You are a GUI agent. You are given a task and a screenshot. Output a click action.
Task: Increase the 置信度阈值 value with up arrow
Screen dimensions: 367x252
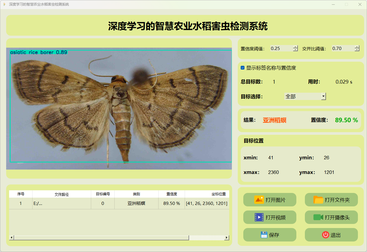tap(295, 47)
